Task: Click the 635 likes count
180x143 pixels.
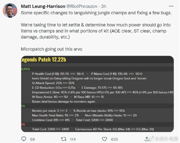Action: [115, 139]
